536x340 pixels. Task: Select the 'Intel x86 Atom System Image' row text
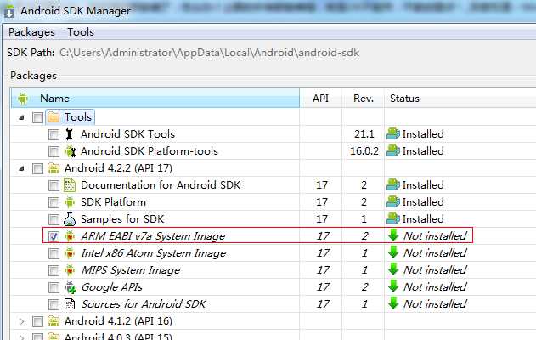tap(154, 253)
